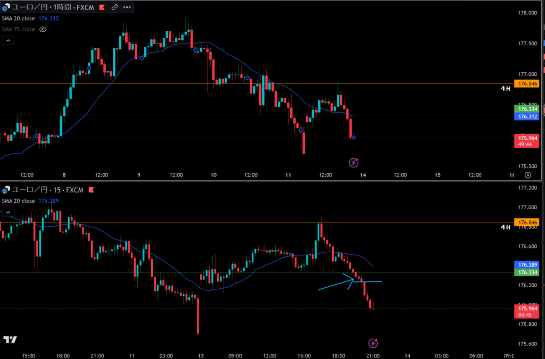Select the SMA 20 close legend in top chart
Screen dimensions: 545x359
(18, 18)
